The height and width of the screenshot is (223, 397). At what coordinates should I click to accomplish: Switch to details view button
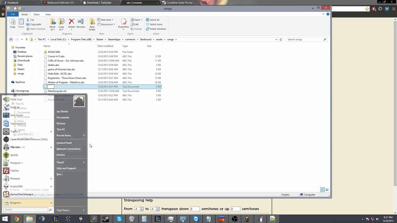pyautogui.click(x=323, y=190)
